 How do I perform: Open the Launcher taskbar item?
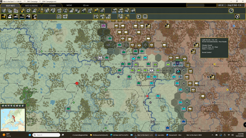159,135
